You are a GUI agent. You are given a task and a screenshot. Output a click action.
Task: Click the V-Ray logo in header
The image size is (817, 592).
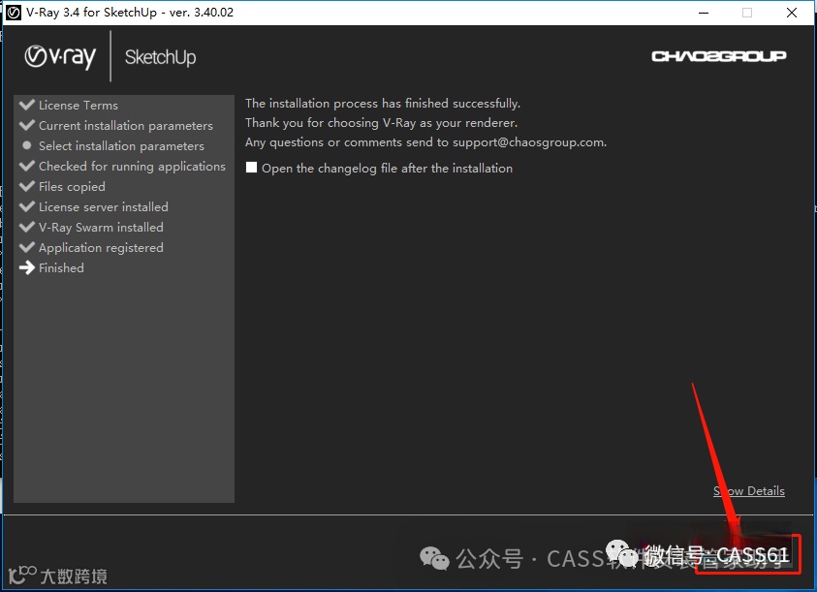[60, 57]
